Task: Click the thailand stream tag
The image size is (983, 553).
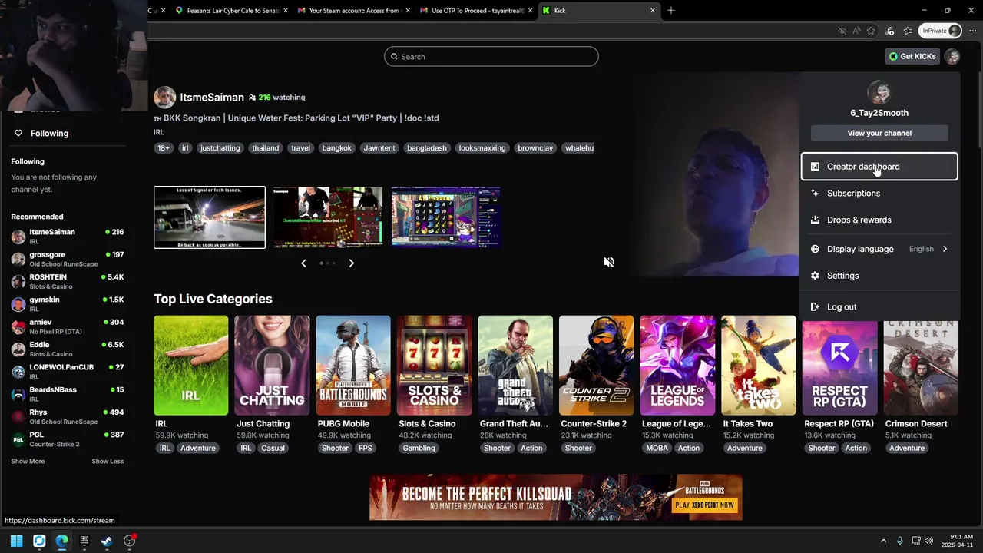Action: [266, 147]
